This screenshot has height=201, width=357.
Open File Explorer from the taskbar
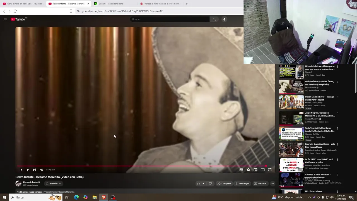[x=95, y=197]
